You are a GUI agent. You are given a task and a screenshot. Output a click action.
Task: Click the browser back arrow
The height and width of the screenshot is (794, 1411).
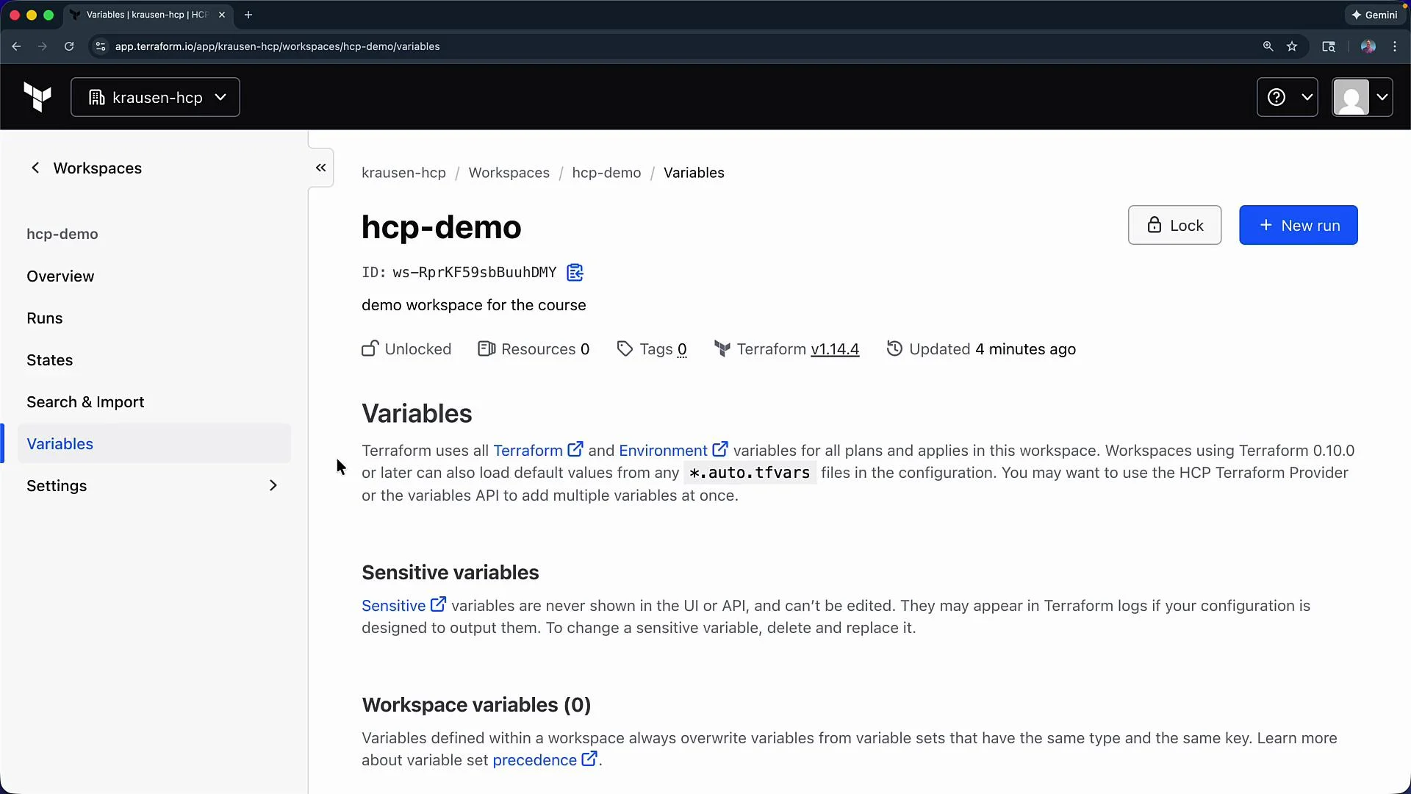point(16,46)
